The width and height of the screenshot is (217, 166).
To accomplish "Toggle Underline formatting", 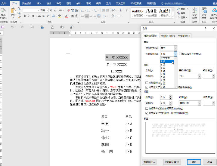I will point(33,16).
